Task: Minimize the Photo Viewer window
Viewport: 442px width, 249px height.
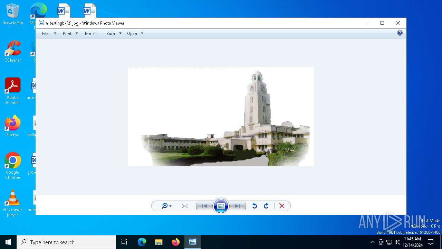Action: [366, 23]
